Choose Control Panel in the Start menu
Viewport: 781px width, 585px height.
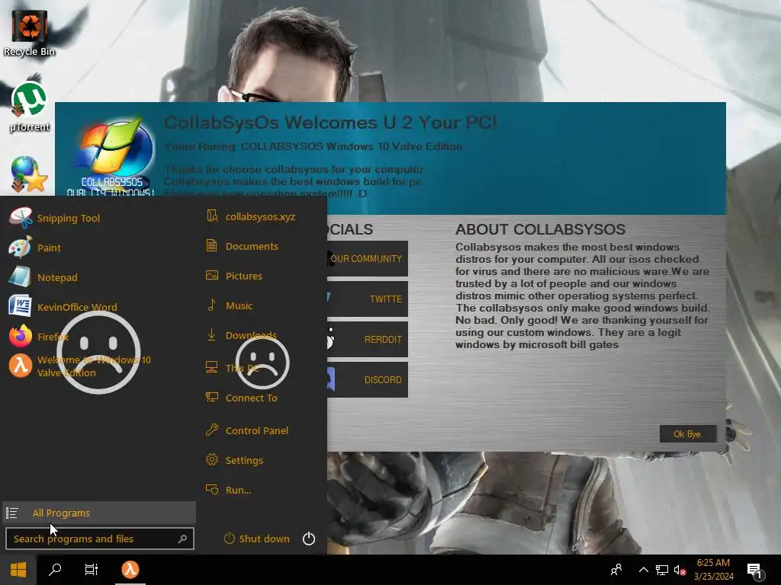click(x=257, y=430)
